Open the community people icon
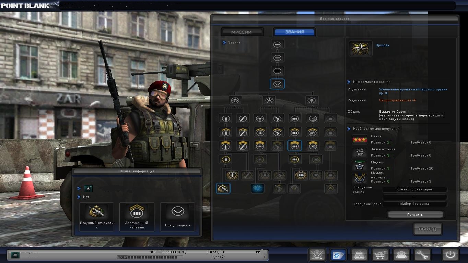Viewport: 468px width, 263px height. click(x=401, y=255)
